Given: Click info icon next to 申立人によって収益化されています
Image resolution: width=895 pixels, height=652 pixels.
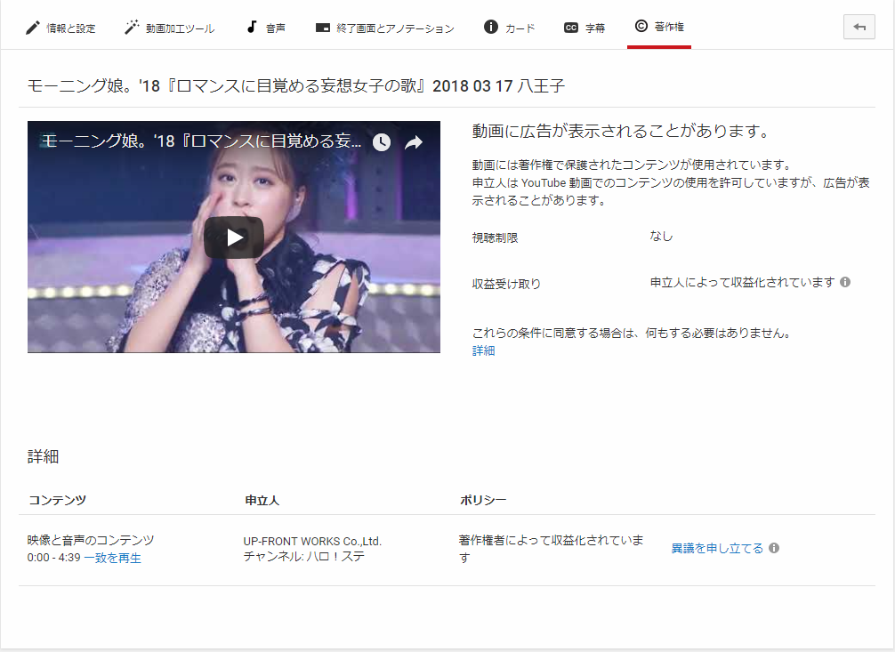Looking at the screenshot, I should pyautogui.click(x=845, y=282).
